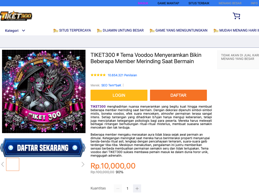Open the shopping cart icon
This screenshot has width=259, height=194.
pos(236,16)
